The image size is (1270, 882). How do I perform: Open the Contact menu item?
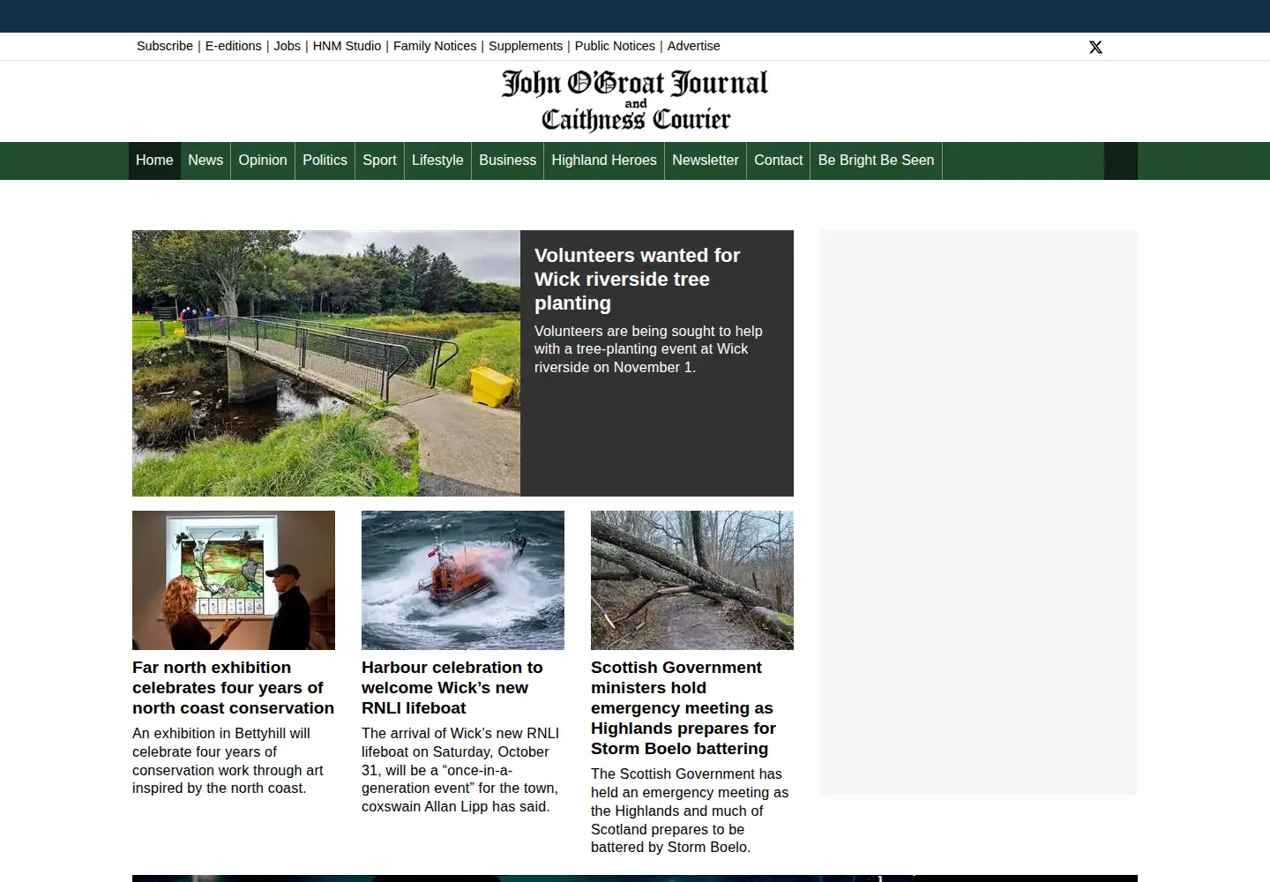778,161
